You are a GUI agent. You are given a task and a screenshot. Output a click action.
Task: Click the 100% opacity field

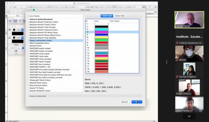point(16,45)
